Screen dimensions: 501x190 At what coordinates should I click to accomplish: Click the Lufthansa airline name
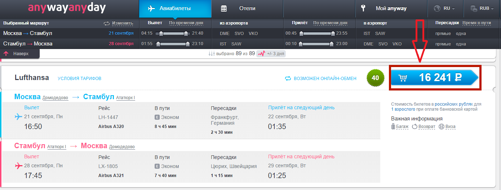32,78
